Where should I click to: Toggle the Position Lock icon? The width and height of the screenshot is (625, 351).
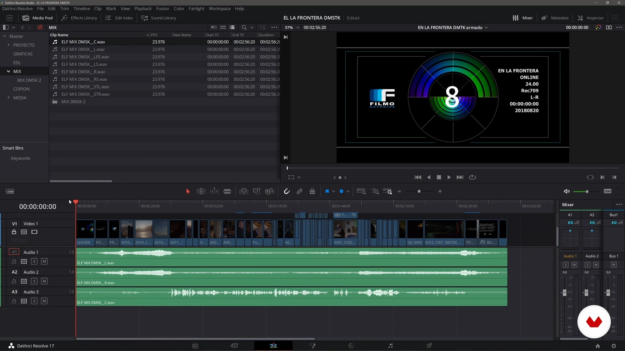[312, 191]
